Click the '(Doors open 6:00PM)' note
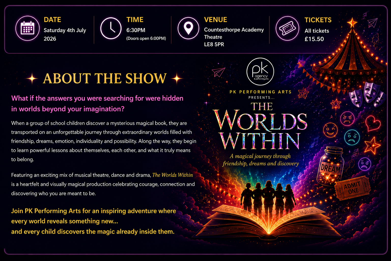Image resolution: width=391 pixels, height=261 pixels. [146, 38]
